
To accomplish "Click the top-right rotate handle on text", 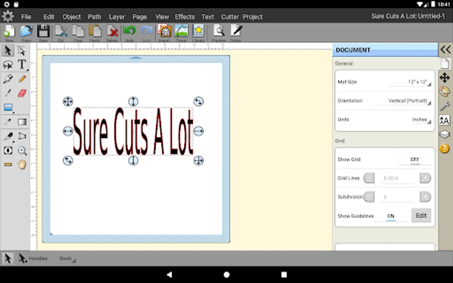I will click(x=199, y=101).
